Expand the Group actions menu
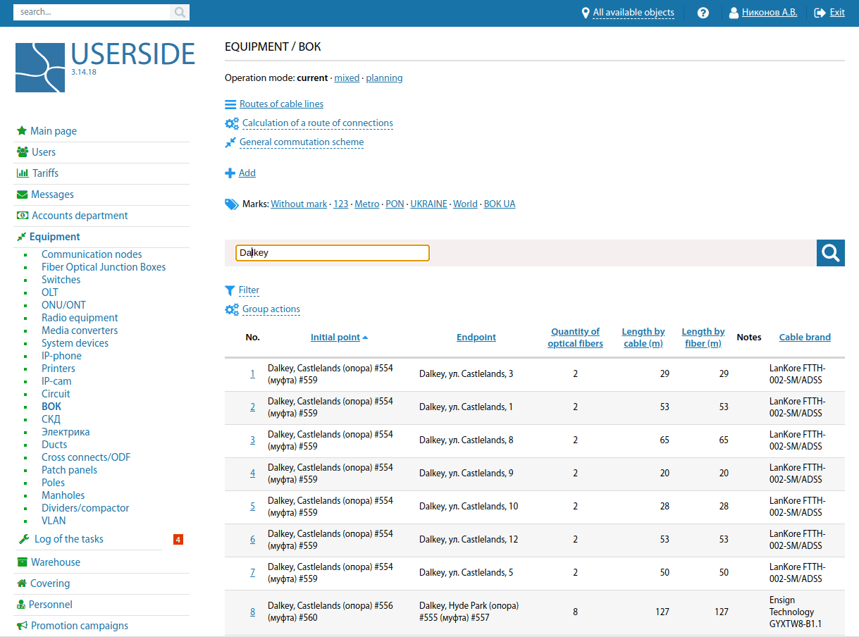 [271, 309]
